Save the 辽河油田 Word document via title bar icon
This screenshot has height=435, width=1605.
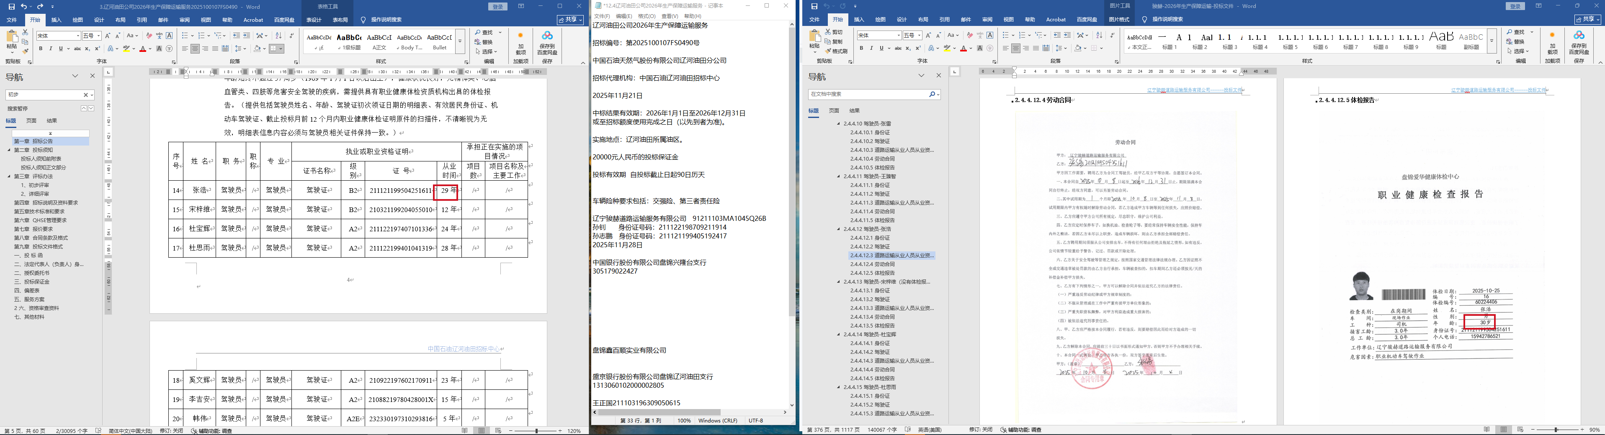[x=11, y=6]
